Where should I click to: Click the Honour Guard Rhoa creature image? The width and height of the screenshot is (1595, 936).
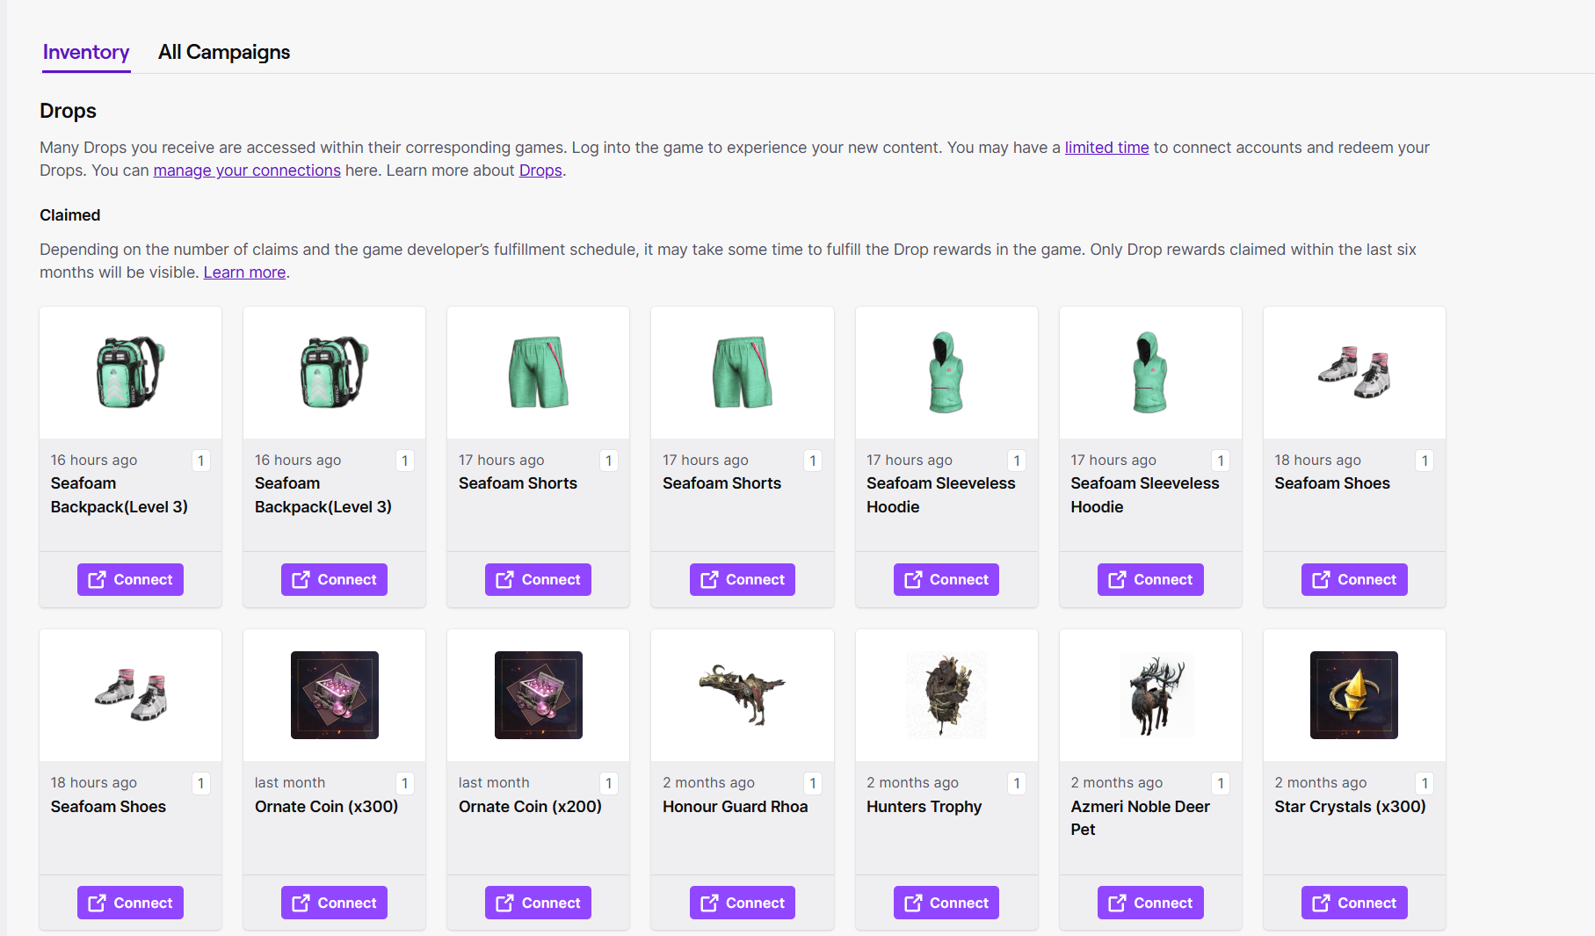click(743, 695)
